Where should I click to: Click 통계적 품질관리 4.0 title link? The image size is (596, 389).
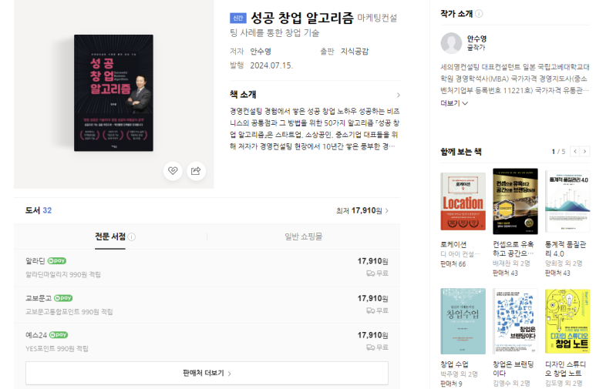point(566,249)
